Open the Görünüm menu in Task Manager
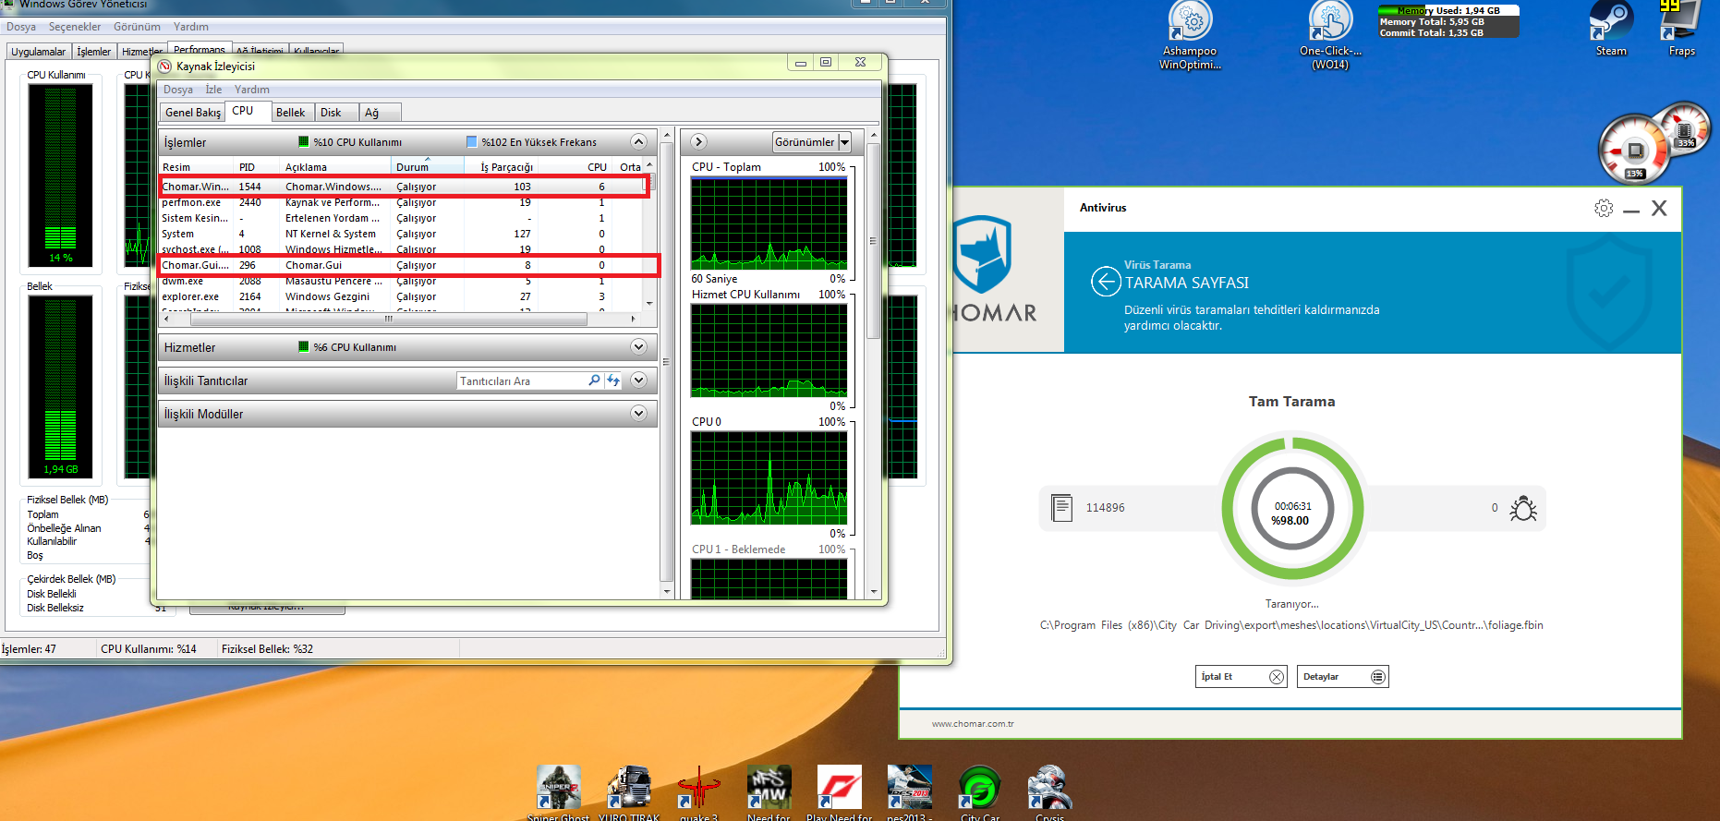This screenshot has width=1720, height=821. coord(137,27)
